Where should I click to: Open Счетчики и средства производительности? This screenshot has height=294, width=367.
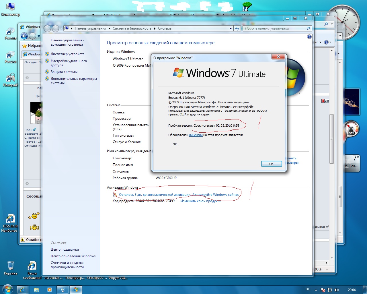point(67,265)
